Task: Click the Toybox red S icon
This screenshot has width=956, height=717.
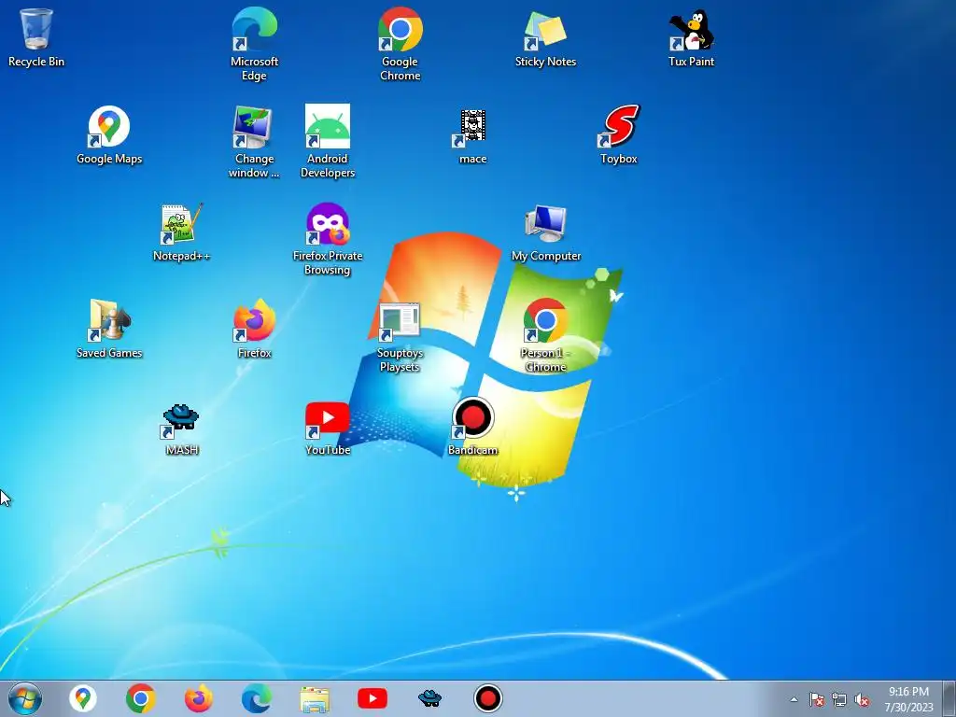Action: pos(618,134)
